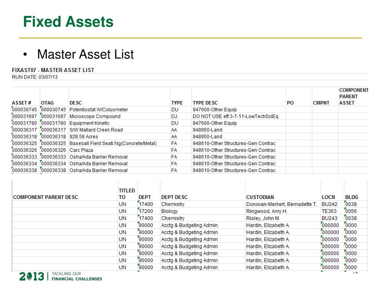381x285 pixels.
Task: Select the CUSTODIAN column header
Action: (260, 197)
